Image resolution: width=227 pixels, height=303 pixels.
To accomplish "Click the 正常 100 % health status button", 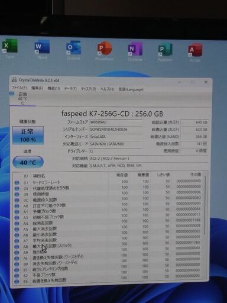I will (x=28, y=136).
